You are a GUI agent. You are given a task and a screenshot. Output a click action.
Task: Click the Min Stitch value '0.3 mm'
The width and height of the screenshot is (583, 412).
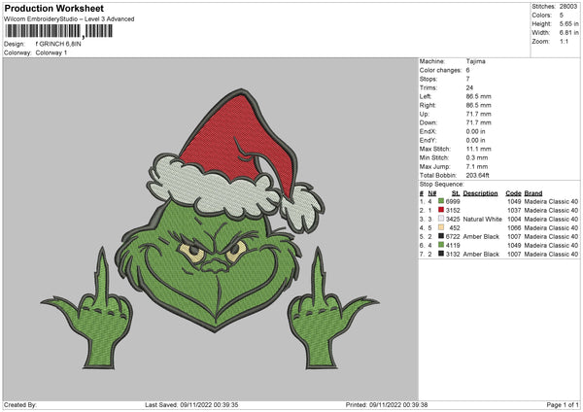477,157
